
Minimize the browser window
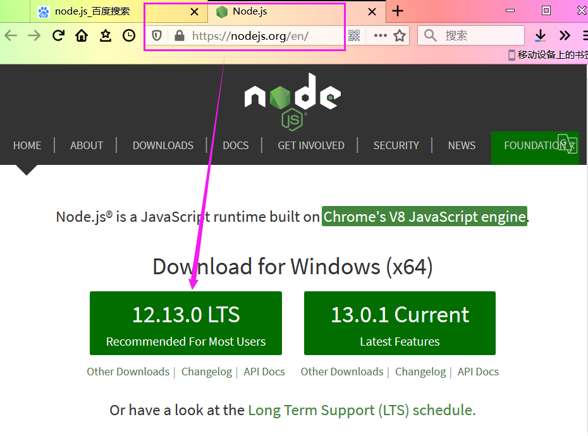(x=510, y=11)
